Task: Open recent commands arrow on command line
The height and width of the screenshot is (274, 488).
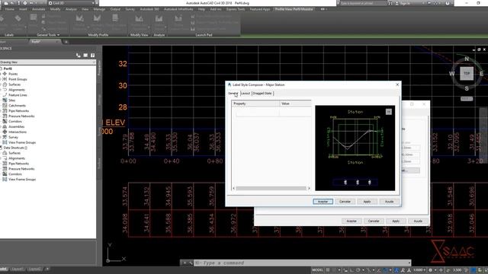Action: coord(409,263)
